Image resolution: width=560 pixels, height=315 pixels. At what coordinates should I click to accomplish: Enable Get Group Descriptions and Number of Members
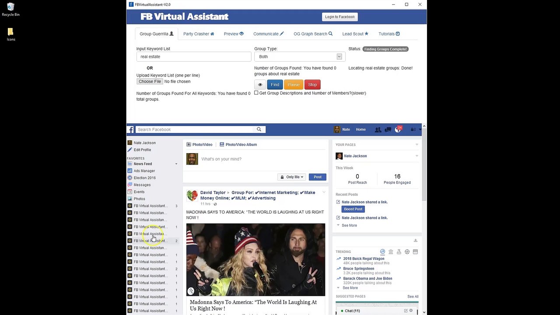[x=256, y=93]
